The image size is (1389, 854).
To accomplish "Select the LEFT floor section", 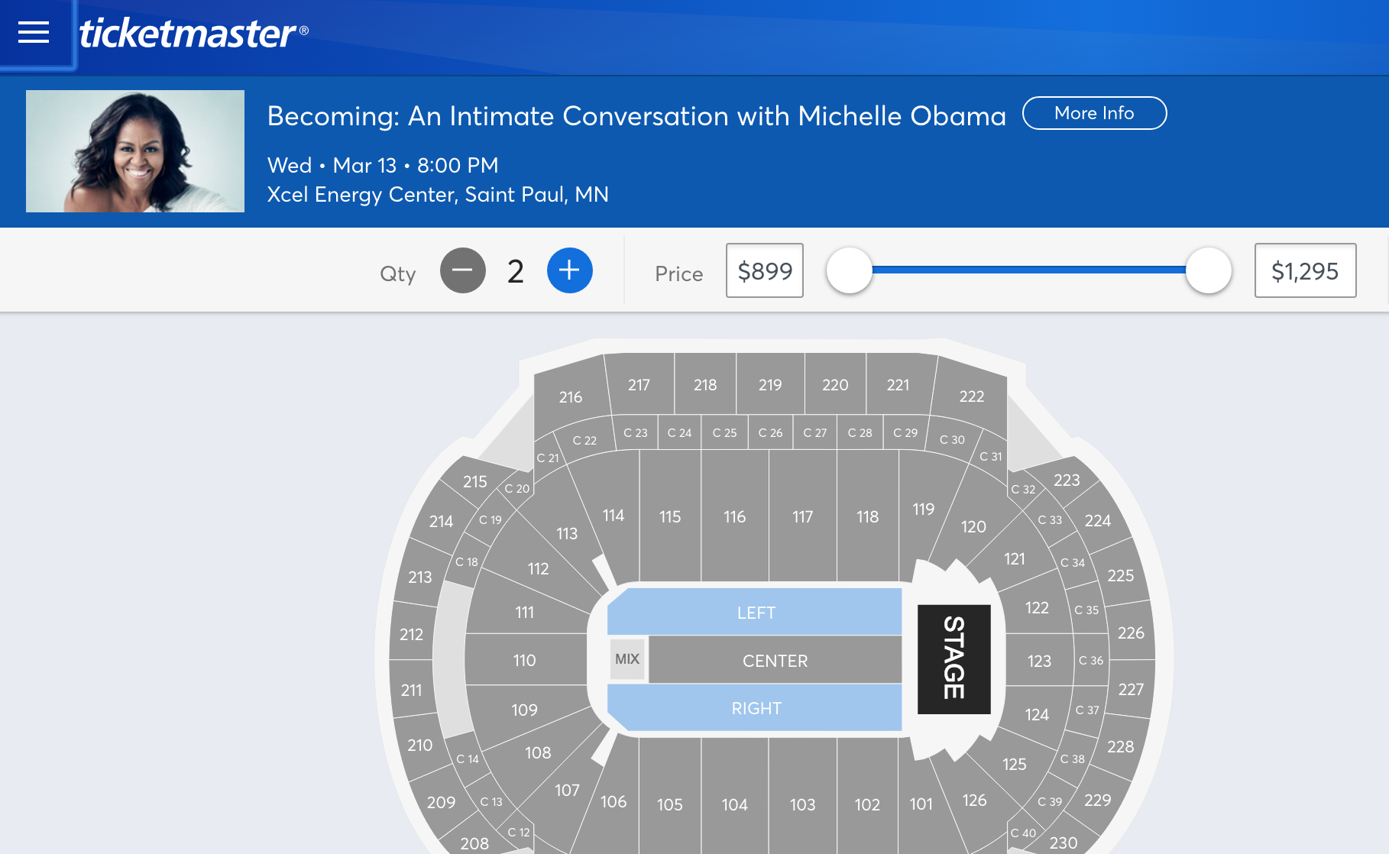I will [x=755, y=612].
